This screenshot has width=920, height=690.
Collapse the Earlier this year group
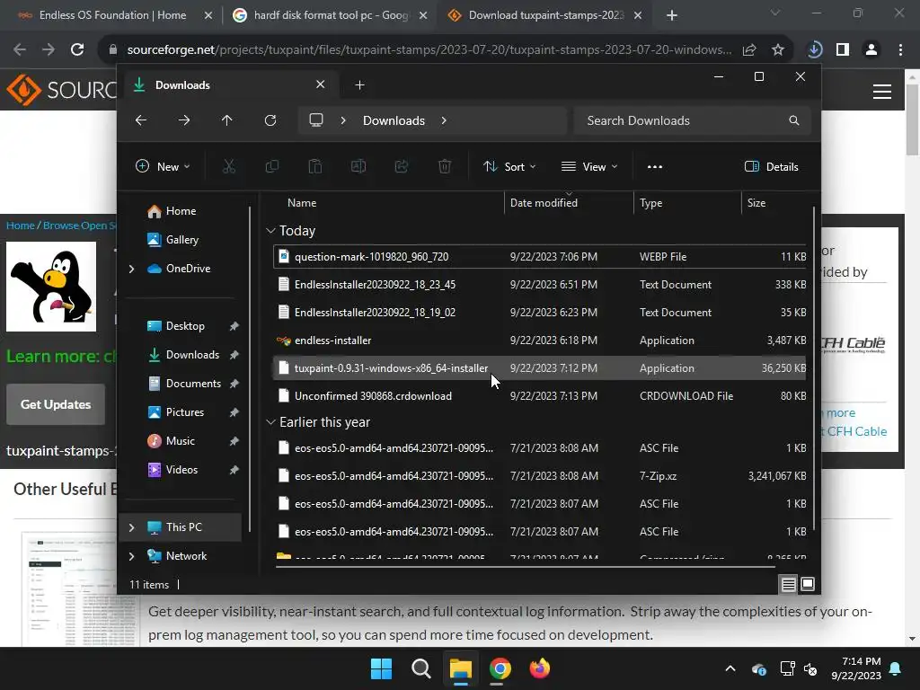270,422
